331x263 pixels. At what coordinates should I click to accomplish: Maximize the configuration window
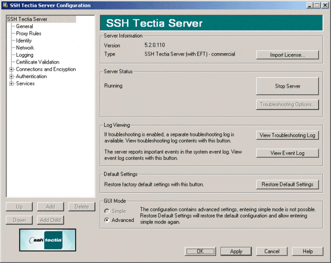pyautogui.click(x=317, y=6)
